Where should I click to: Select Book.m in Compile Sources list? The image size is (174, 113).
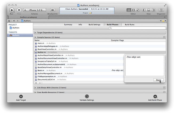(x=41, y=70)
